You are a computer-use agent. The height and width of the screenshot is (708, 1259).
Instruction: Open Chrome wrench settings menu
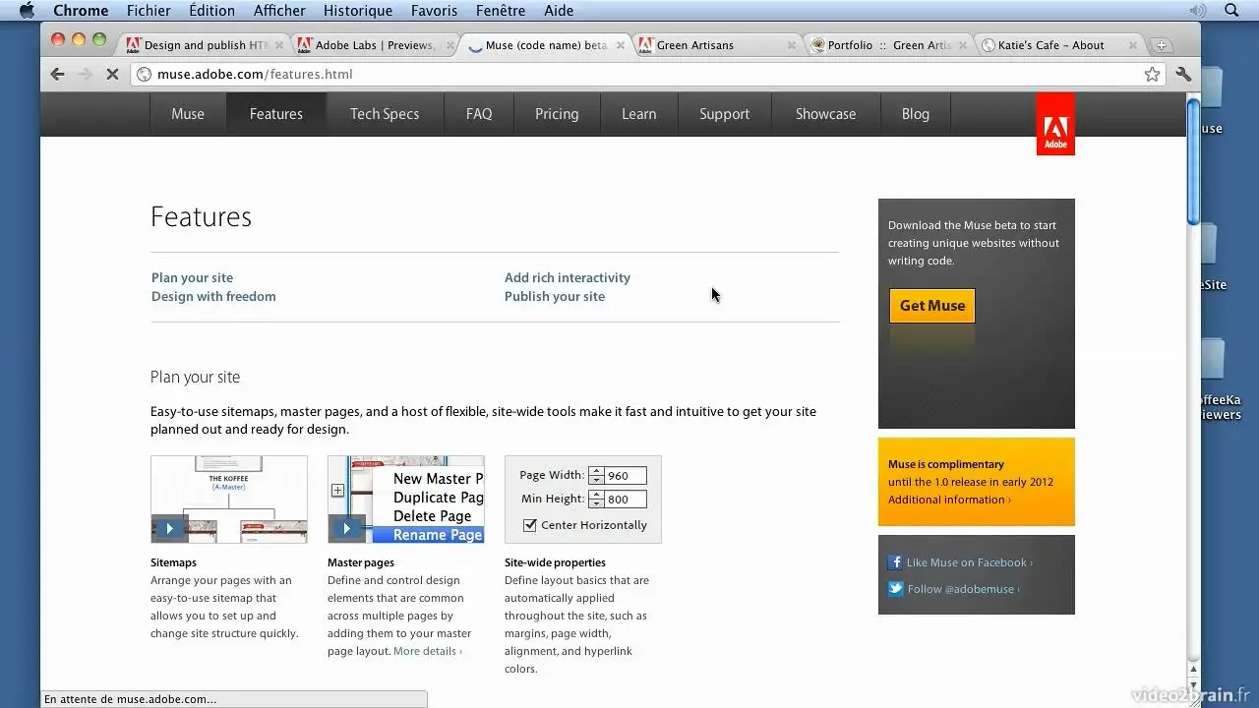pyautogui.click(x=1183, y=74)
